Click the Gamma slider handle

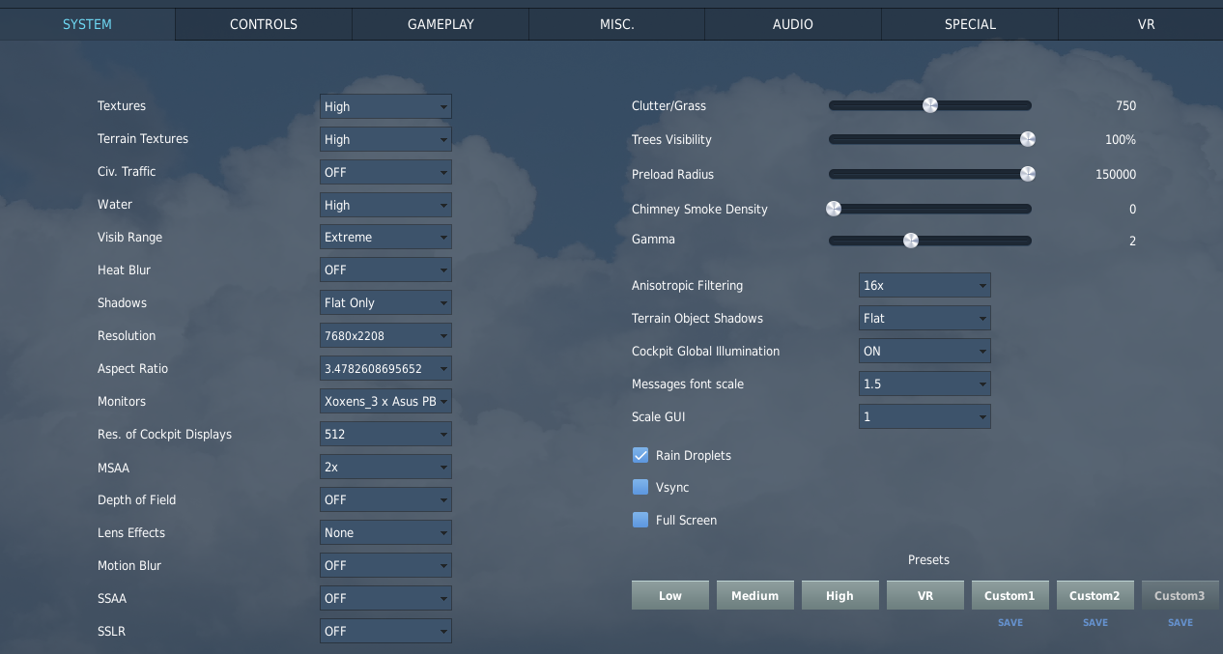tap(911, 241)
